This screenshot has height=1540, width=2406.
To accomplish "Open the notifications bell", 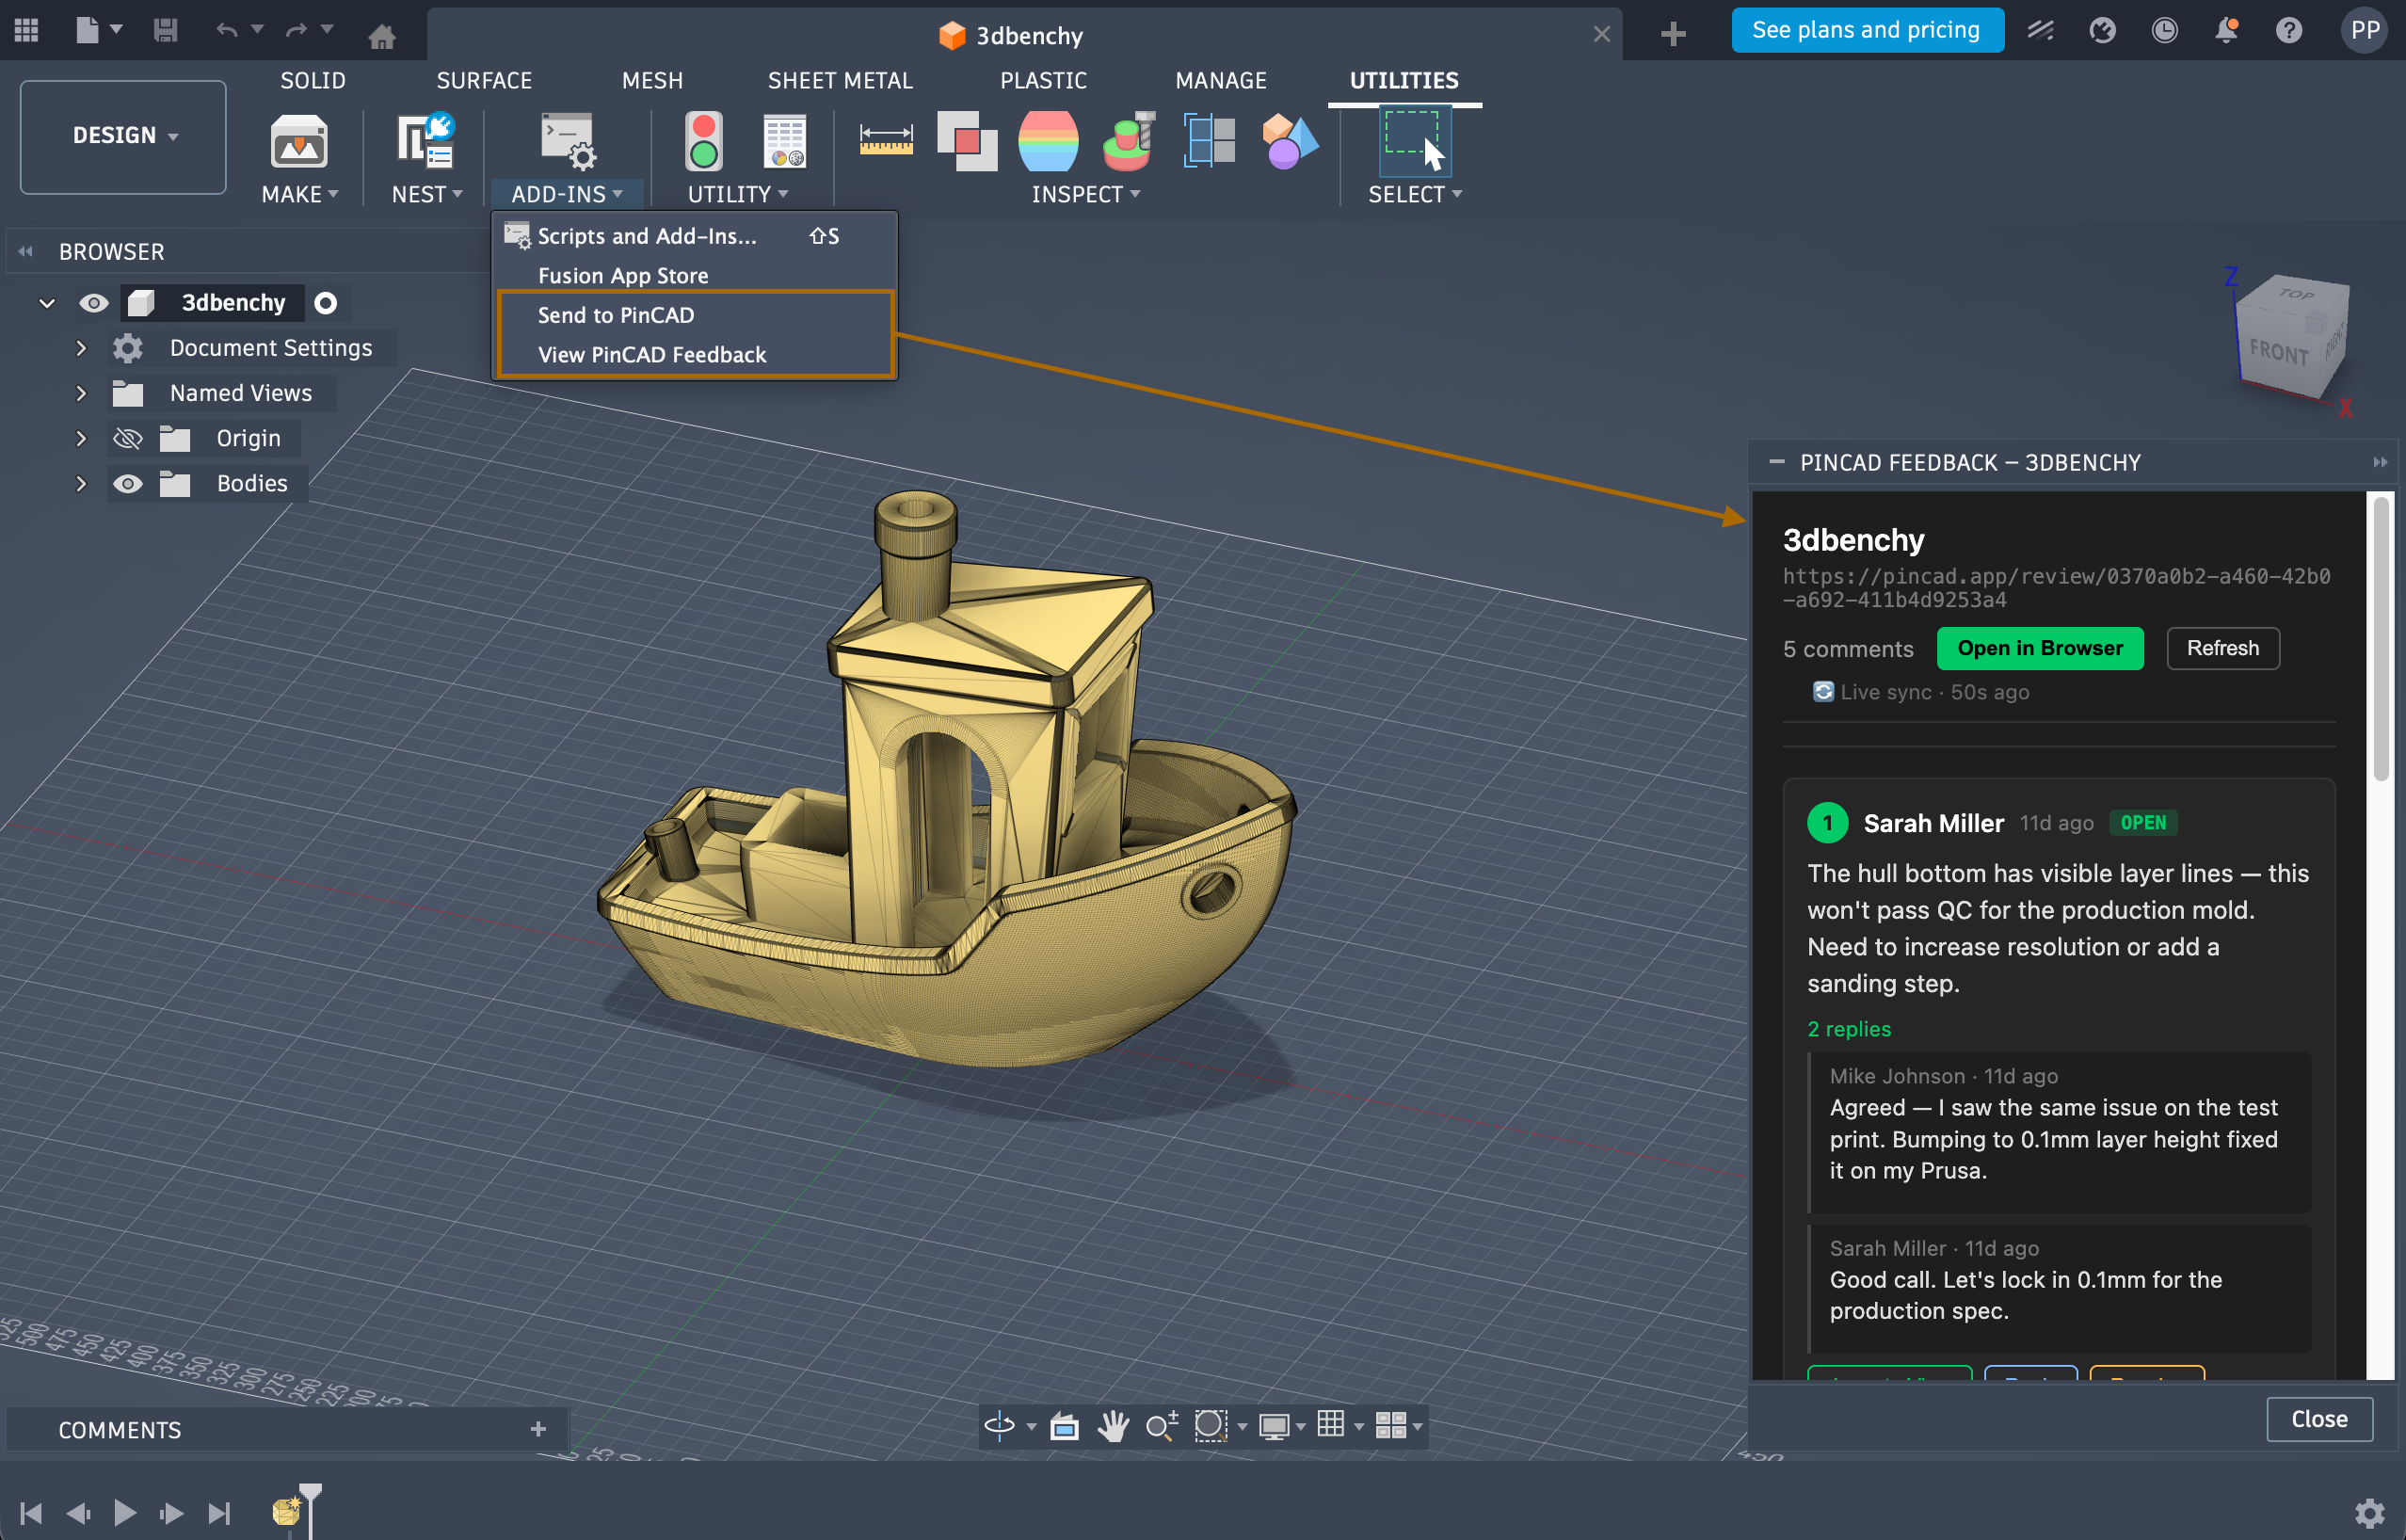I will [x=2226, y=30].
